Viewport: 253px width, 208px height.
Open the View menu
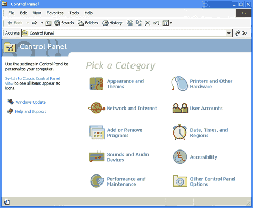pos(37,13)
